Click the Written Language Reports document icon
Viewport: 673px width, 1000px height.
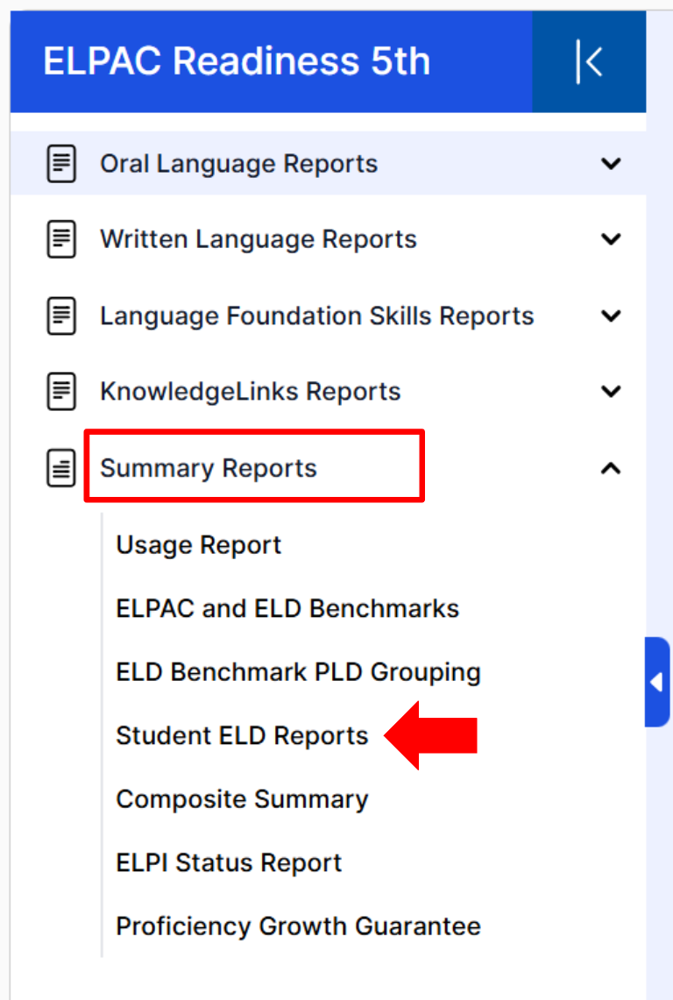pyautogui.click(x=61, y=239)
